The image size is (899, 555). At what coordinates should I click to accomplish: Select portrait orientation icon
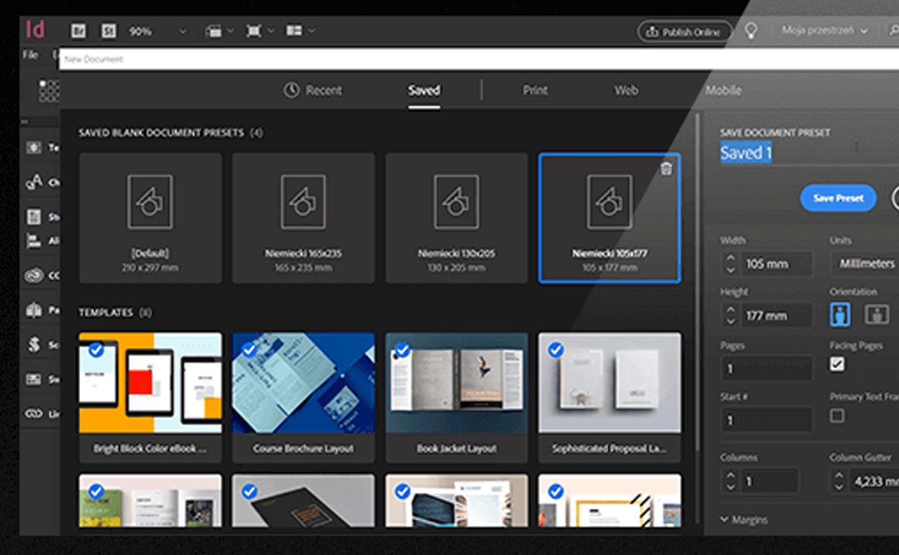[x=840, y=314]
